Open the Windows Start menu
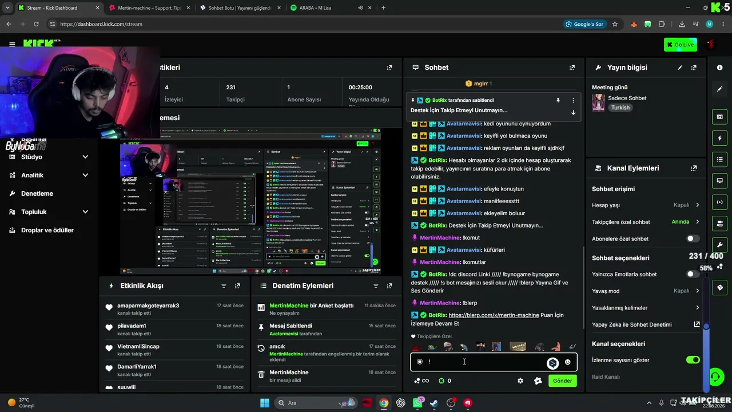This screenshot has width=732, height=412. tap(265, 403)
